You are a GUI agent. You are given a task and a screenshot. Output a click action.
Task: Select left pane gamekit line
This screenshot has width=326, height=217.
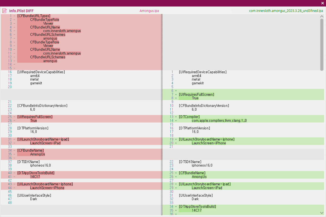coord(36,83)
